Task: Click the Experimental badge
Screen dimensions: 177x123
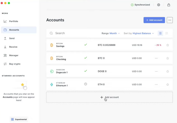Action: [19, 119]
